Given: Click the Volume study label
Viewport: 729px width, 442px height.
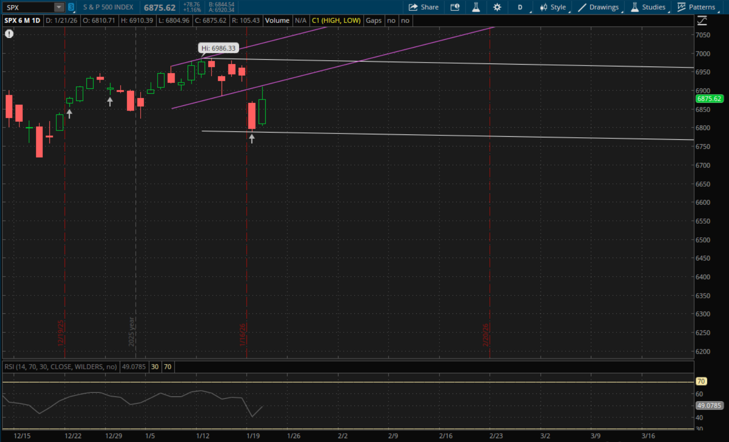Looking at the screenshot, I should [x=277, y=20].
